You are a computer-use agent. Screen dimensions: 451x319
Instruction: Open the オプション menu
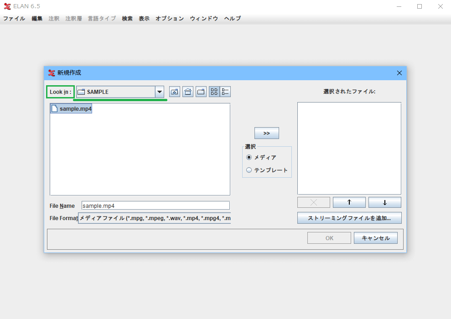tap(169, 19)
